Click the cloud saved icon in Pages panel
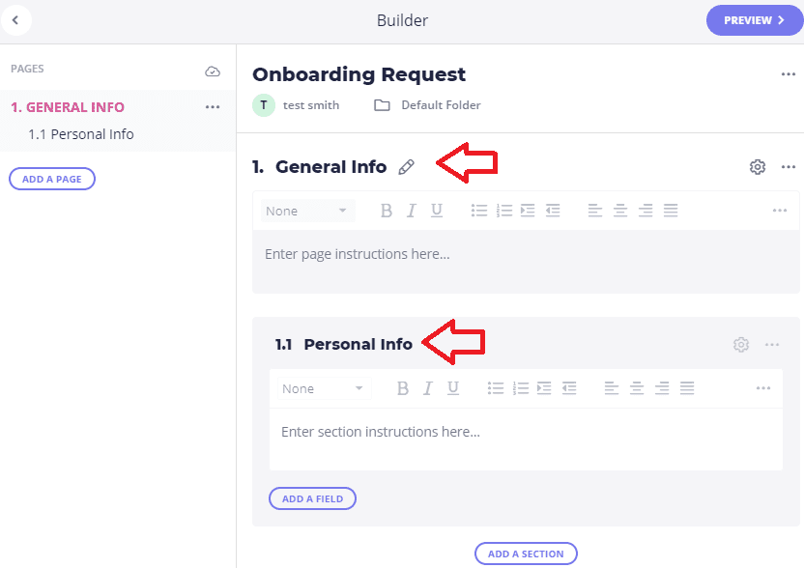Viewport: 804px width, 568px height. (213, 71)
